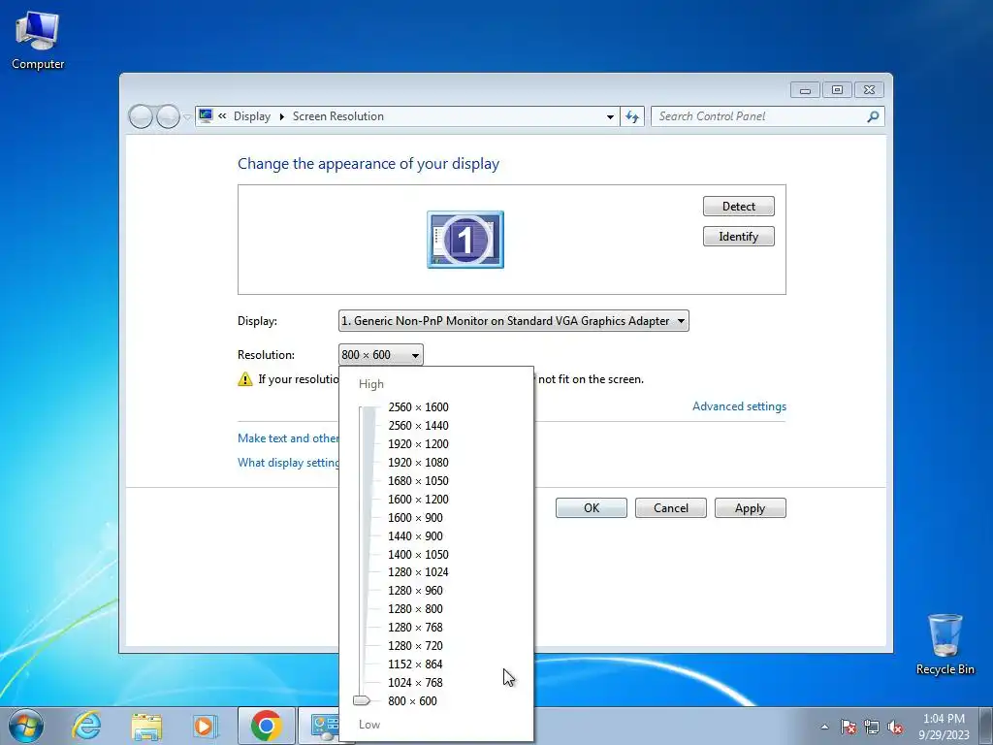Click the resolution slider thumb
Screen dimensions: 993x745
[x=362, y=700]
